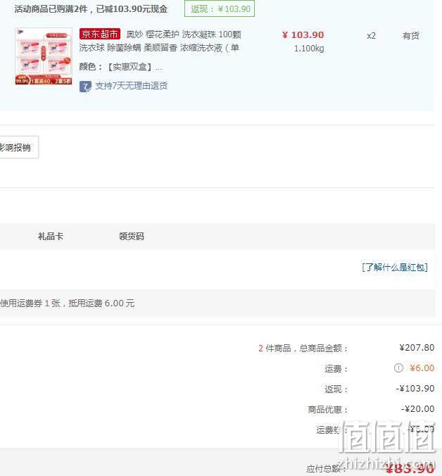Click the ¥6.00 shipping fee amount
The width and height of the screenshot is (442, 476).
[422, 368]
